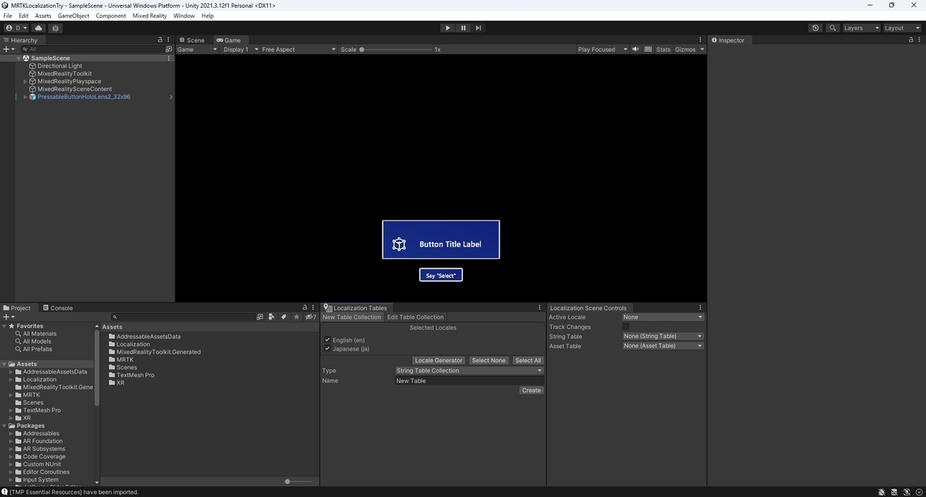Viewport: 926px width, 497px height.
Task: Click the Play button in the toolbar
Action: click(448, 28)
